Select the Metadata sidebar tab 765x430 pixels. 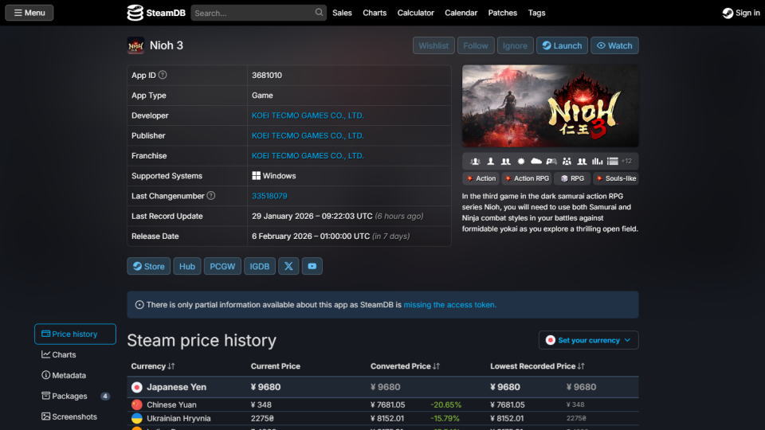point(75,375)
